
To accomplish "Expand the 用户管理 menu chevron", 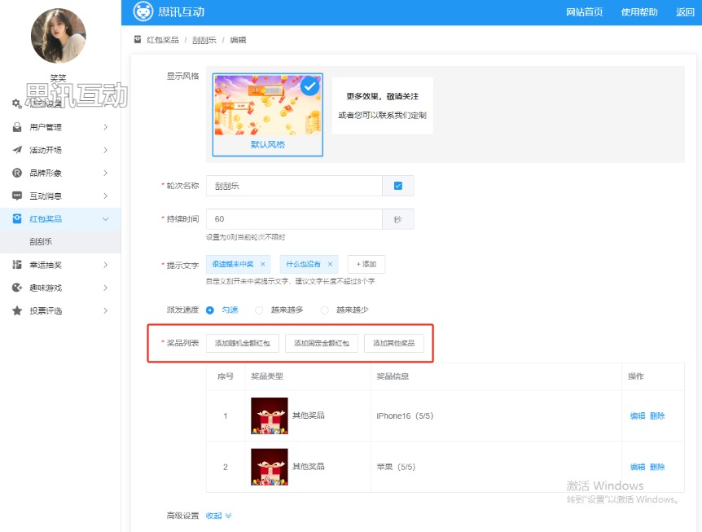I will 106,127.
